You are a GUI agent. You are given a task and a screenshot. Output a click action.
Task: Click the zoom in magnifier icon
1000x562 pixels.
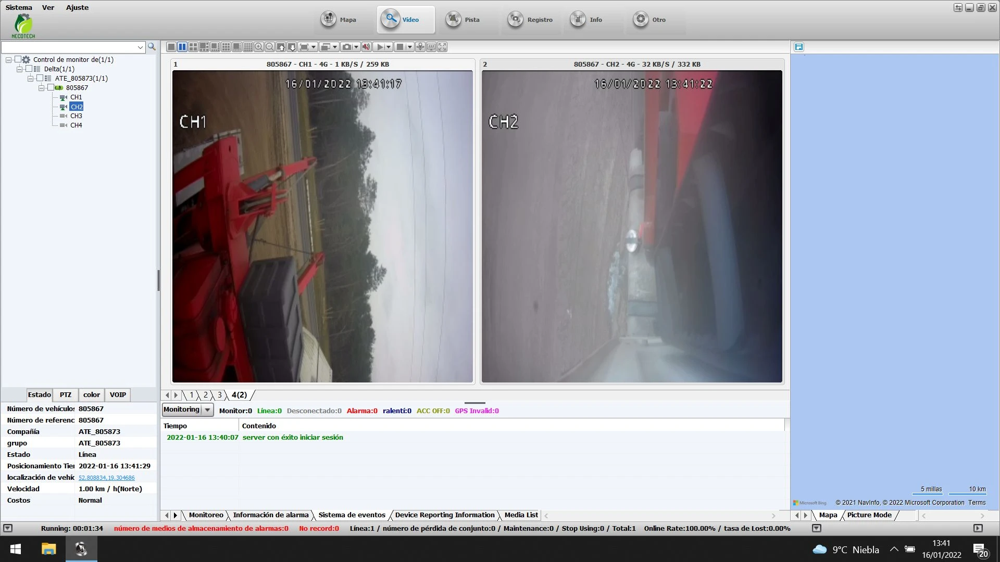259,47
